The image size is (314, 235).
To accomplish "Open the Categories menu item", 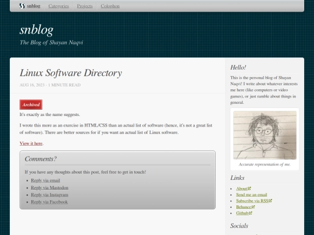I will tap(59, 6).
